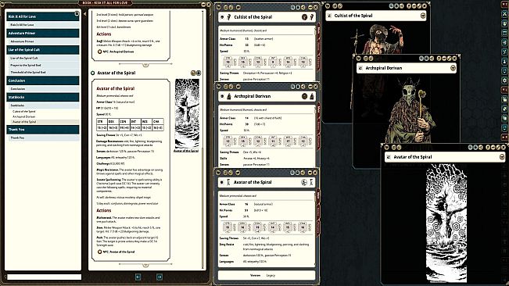Collapse Lair of the Spiral Cult chapter header

coord(42,49)
